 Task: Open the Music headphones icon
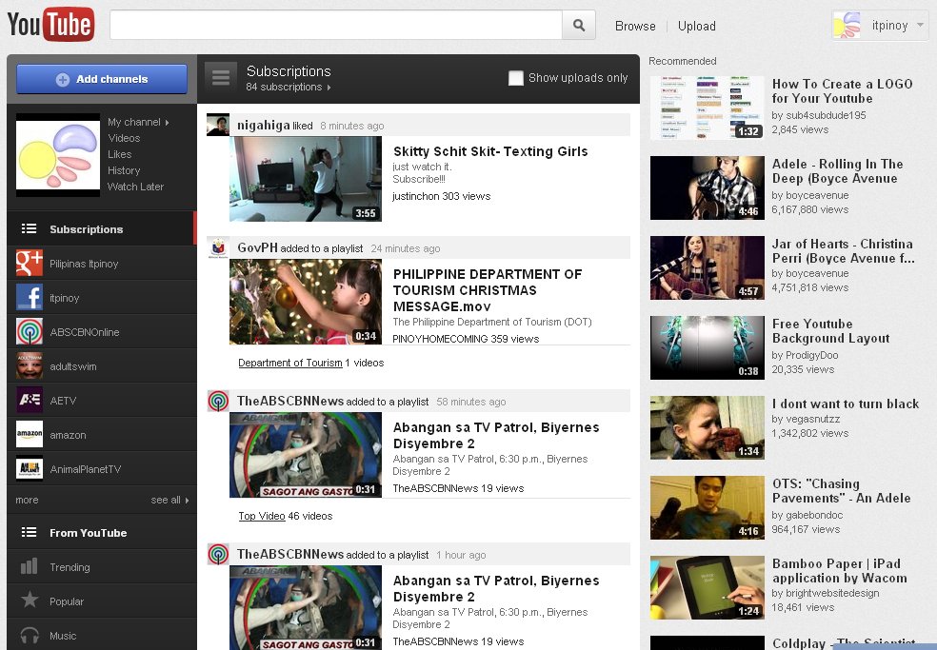(x=30, y=635)
